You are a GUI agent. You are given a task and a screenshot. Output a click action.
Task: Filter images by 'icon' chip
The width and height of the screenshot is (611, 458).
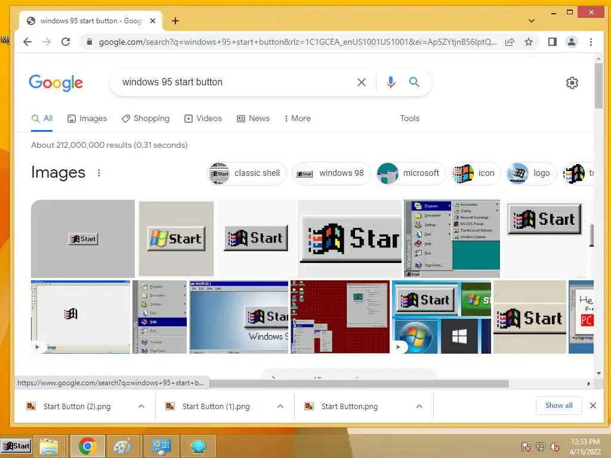click(x=476, y=174)
